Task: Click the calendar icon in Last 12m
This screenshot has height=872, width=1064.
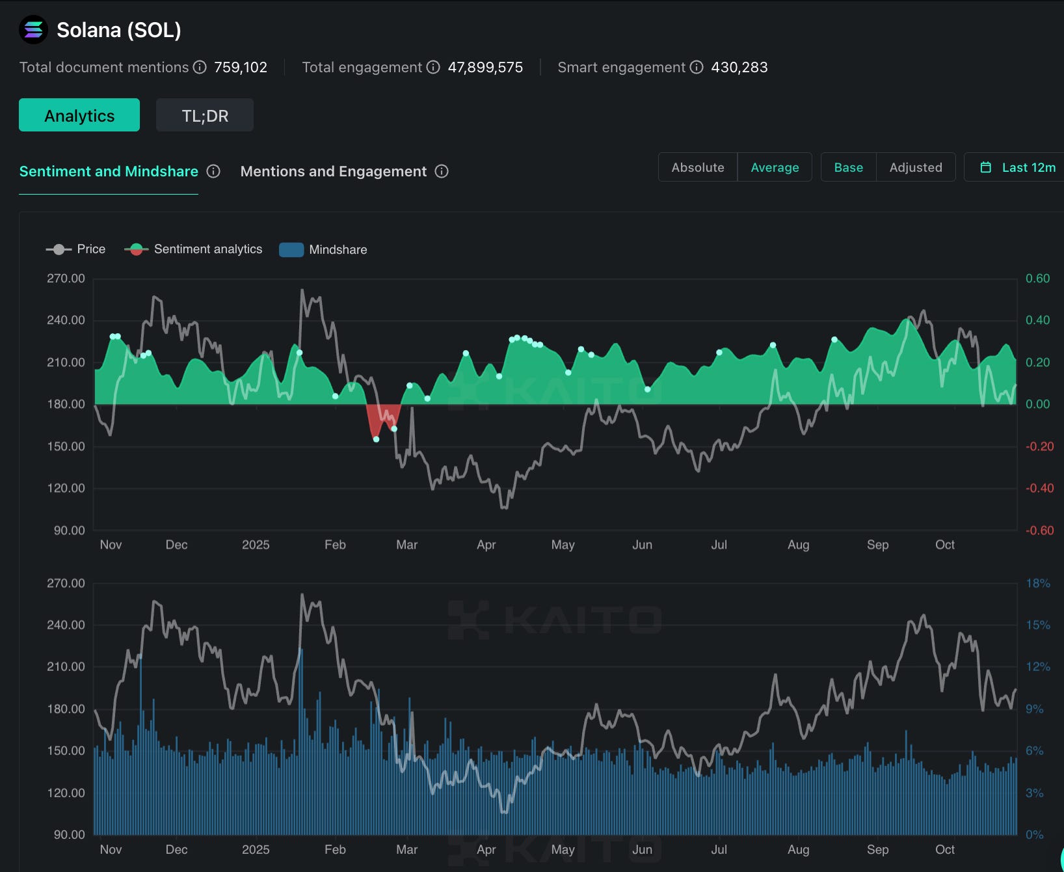Action: [986, 167]
